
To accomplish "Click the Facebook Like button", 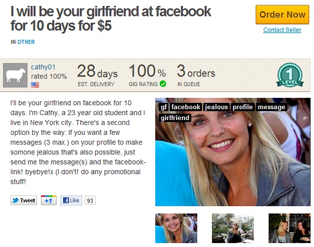I will [71, 200].
